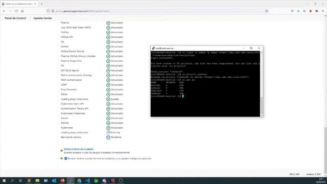Viewport: 327px width, 184px height.
Task: Open REST API footer link
Action: pyautogui.click(x=294, y=174)
